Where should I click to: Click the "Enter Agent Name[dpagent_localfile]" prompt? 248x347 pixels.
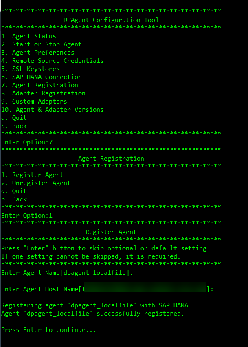[x=67, y=273]
